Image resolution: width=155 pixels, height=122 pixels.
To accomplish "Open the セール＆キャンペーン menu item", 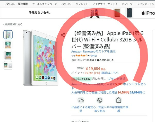I will pyautogui.click(x=45, y=4).
